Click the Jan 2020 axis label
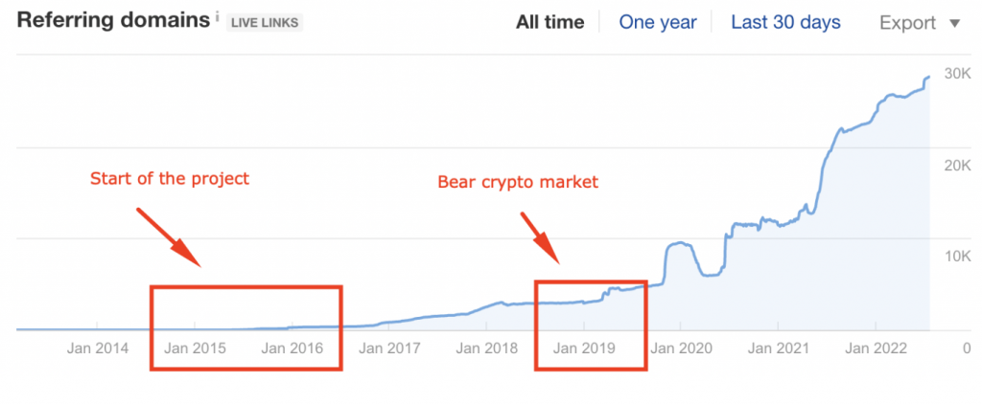982x404 pixels. pos(680,348)
